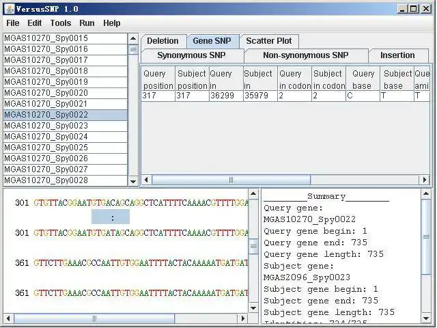Open the Insertion tab

tap(397, 55)
